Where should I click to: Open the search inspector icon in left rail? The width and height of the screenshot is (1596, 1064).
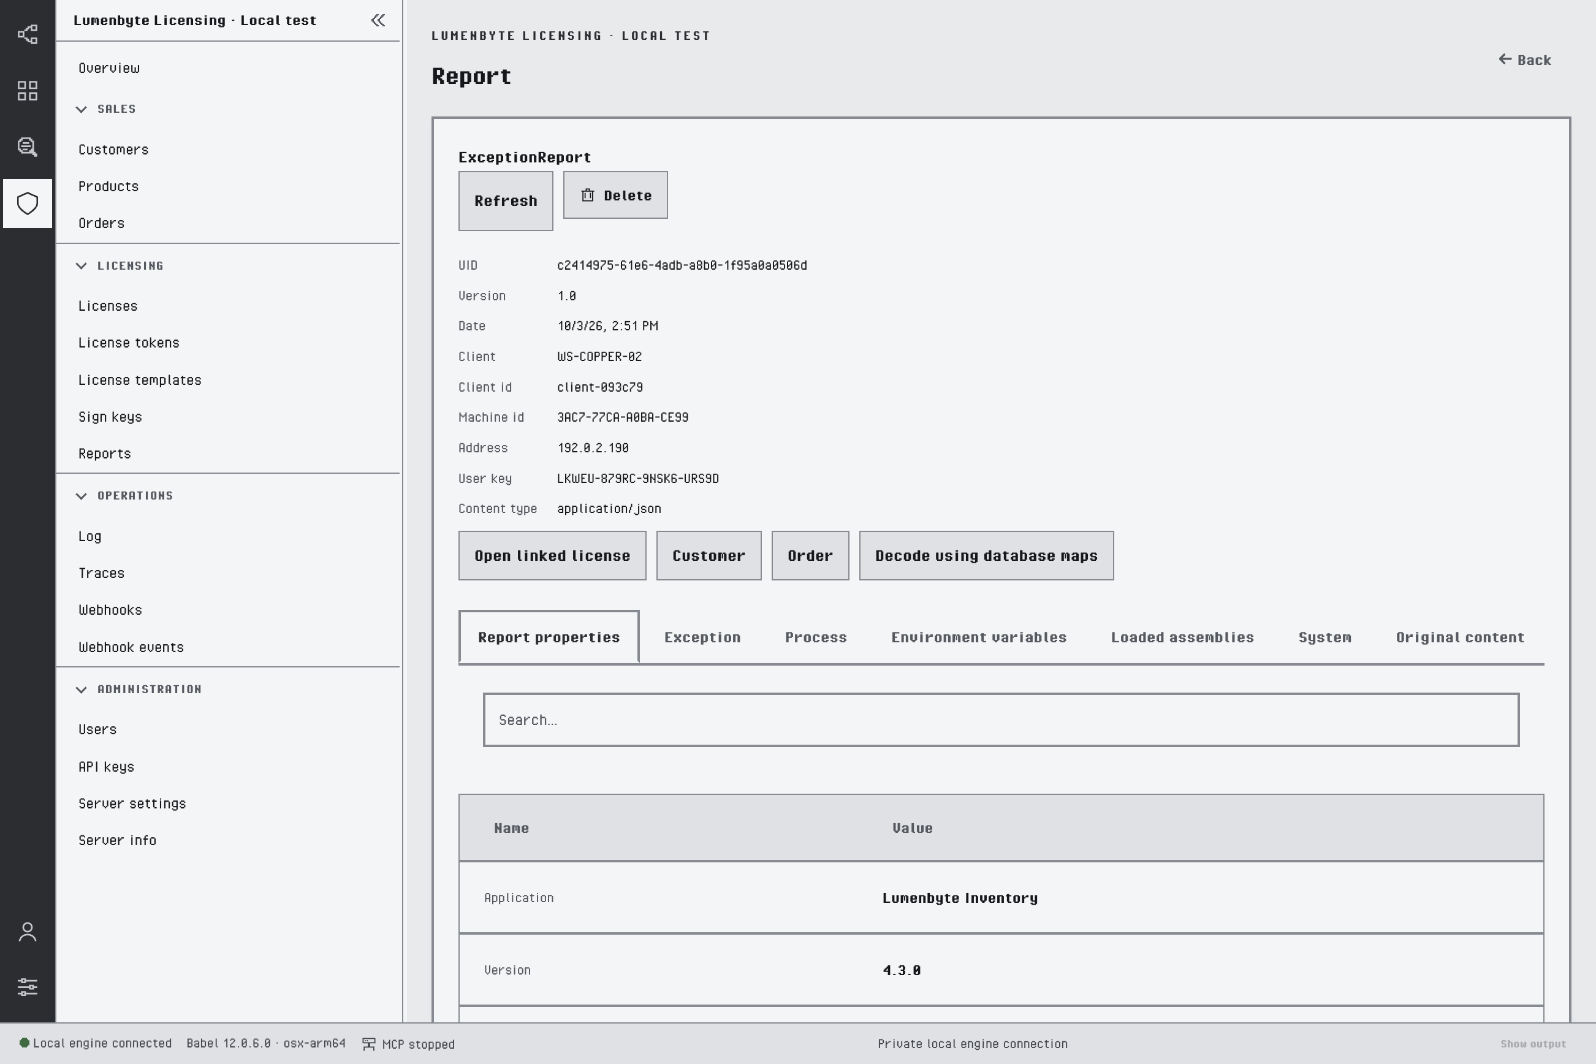coord(27,147)
